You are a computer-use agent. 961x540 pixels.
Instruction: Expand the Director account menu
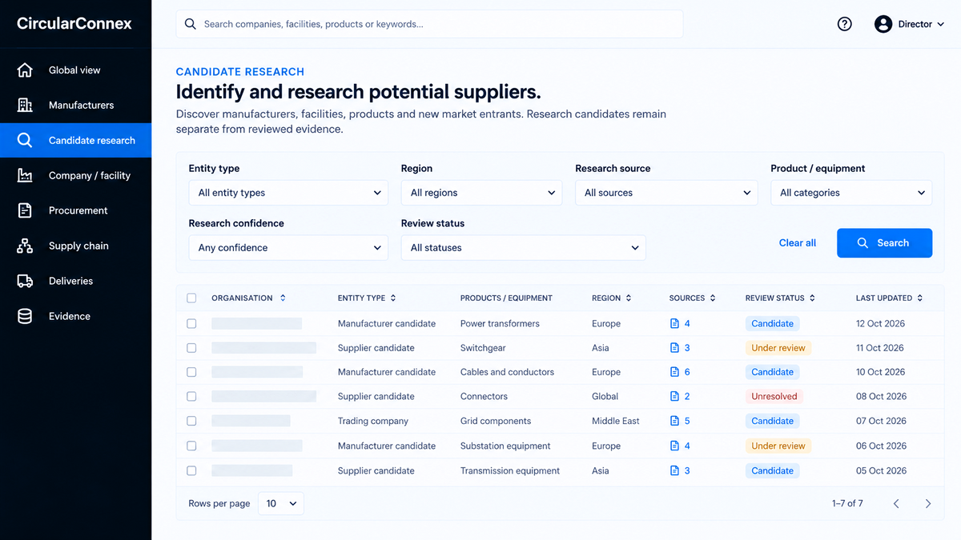pyautogui.click(x=910, y=24)
